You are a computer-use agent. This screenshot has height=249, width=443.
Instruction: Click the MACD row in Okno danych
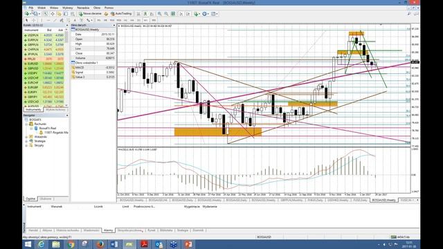tap(93, 68)
